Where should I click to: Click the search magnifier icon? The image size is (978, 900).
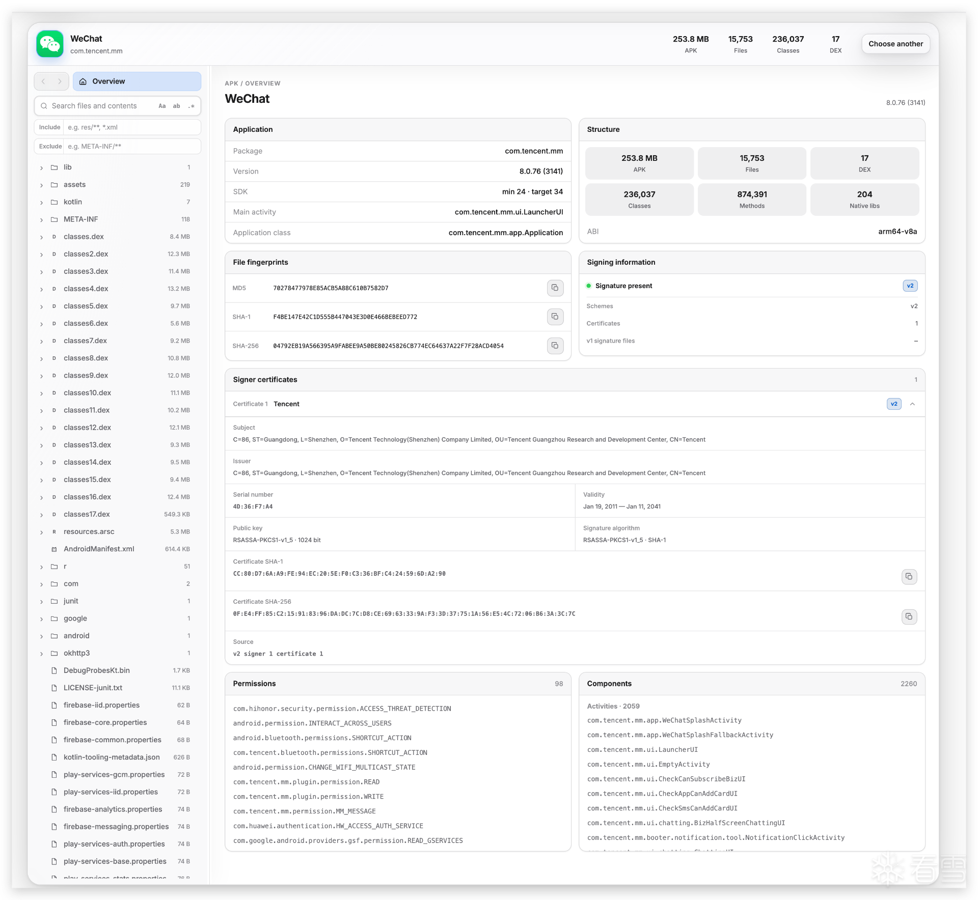44,106
